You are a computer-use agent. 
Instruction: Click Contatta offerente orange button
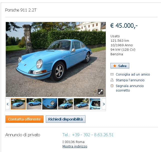[x=24, y=119]
